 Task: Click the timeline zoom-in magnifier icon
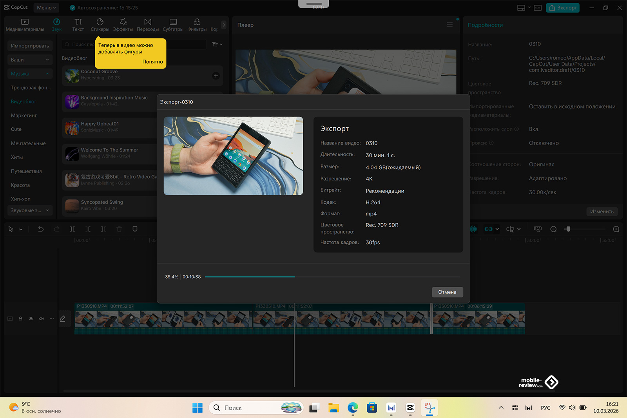pyautogui.click(x=616, y=229)
